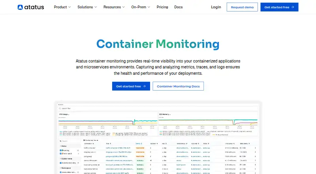Click Get started free below the description
The width and height of the screenshot is (316, 174).
131,86
